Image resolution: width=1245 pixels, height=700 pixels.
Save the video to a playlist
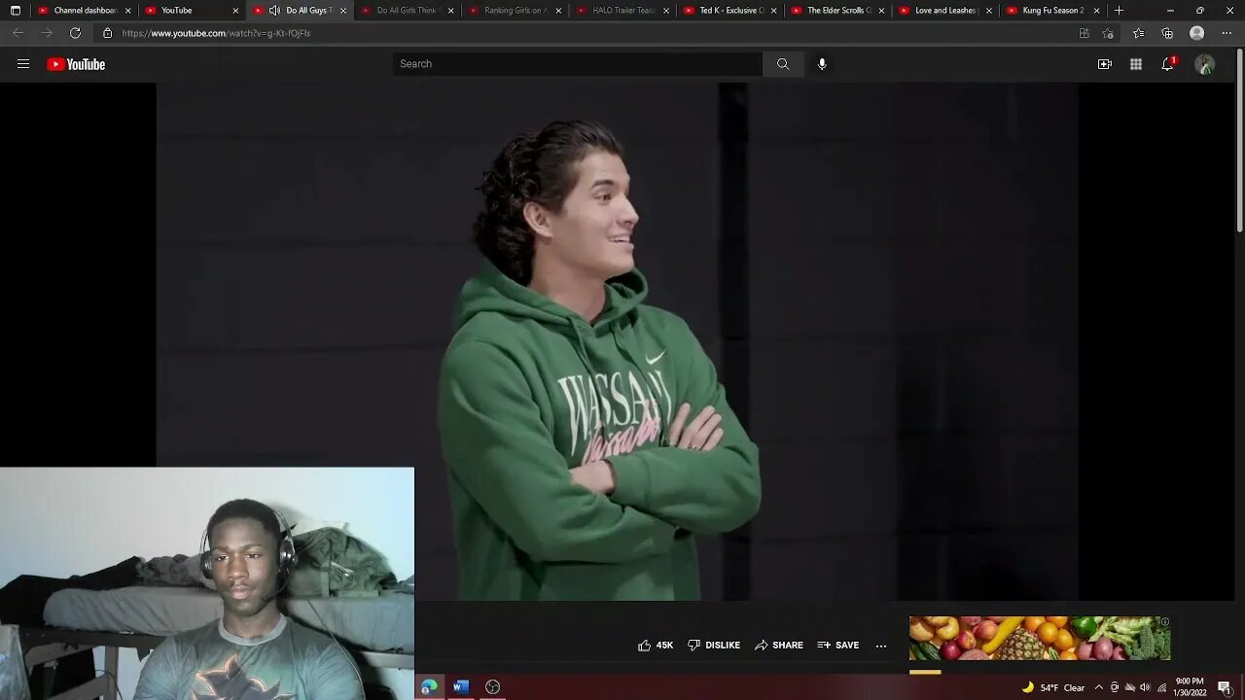[x=838, y=645]
